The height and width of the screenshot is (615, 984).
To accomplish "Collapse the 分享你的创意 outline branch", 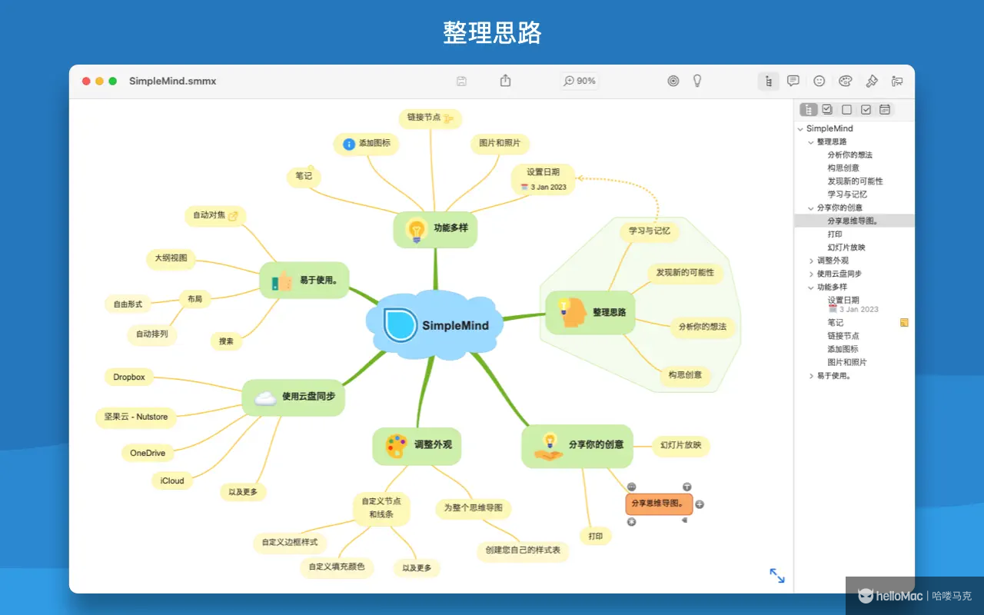I will click(x=811, y=208).
